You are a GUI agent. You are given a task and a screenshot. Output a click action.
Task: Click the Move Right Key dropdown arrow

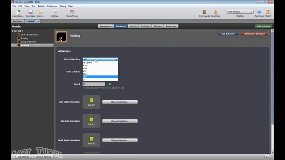tap(117, 59)
